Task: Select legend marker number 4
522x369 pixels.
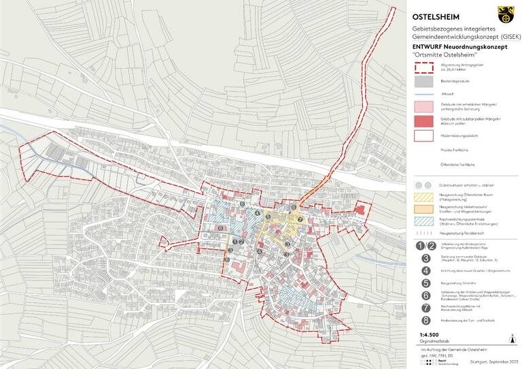Action: coord(425,271)
